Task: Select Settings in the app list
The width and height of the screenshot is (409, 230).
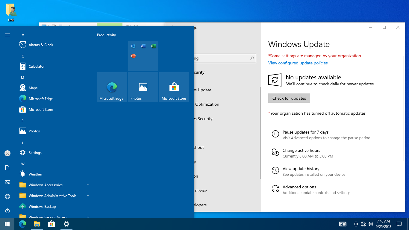Action: pos(35,153)
